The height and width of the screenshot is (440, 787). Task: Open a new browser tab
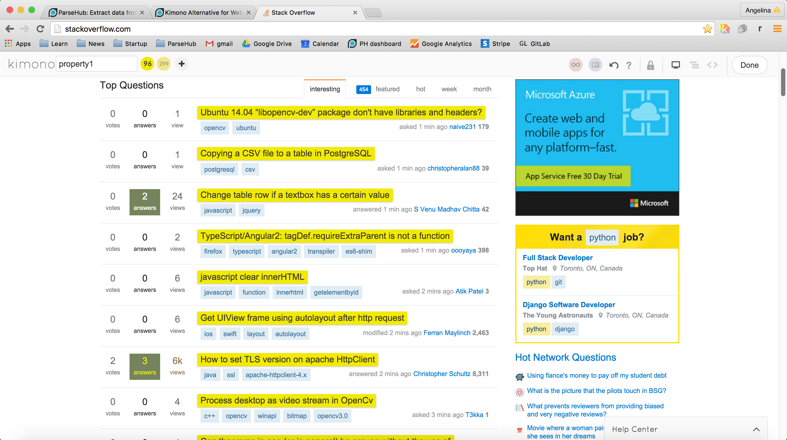tap(373, 13)
